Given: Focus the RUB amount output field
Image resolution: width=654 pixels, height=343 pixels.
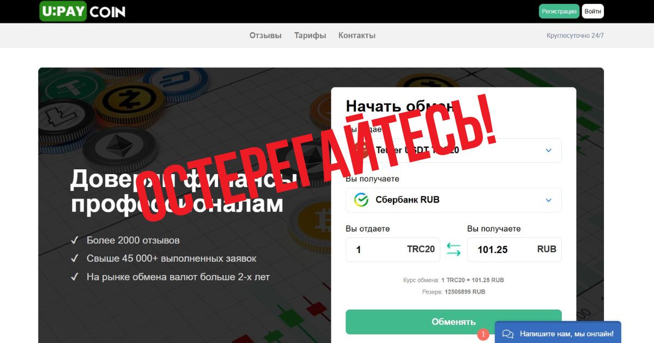Looking at the screenshot, I should click(x=514, y=249).
